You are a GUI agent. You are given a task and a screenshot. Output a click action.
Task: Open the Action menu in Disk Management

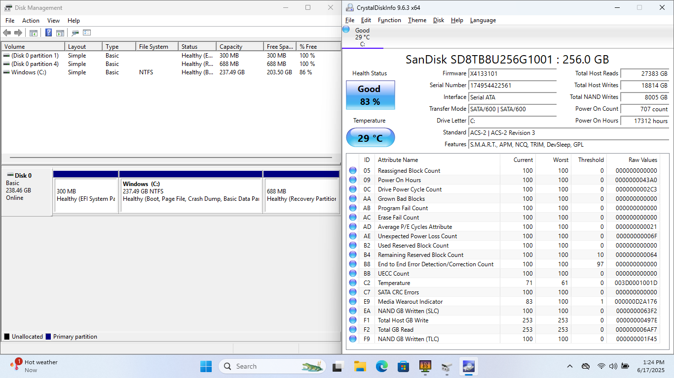click(x=31, y=21)
